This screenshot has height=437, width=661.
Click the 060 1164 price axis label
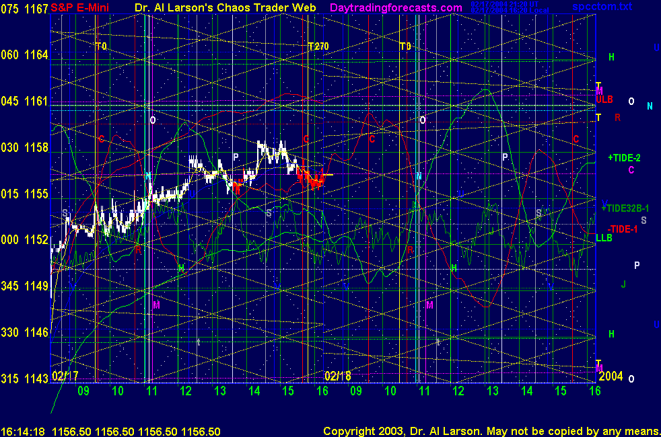click(x=24, y=54)
